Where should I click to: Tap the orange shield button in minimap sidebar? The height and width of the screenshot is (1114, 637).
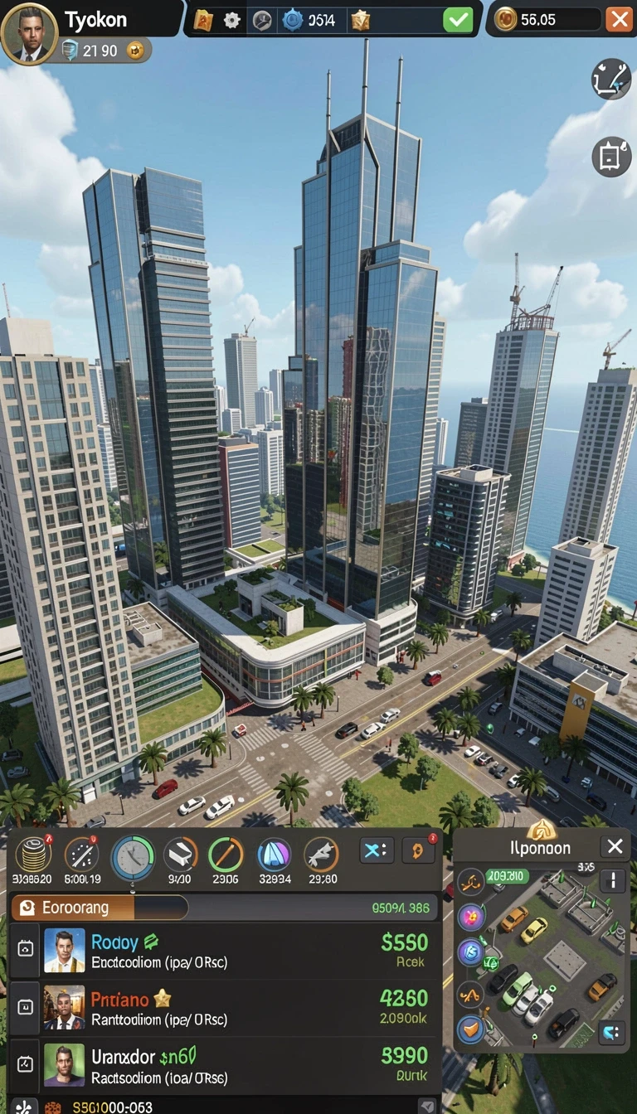click(471, 1029)
